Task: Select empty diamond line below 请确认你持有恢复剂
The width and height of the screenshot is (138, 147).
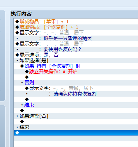Action: coord(76,99)
